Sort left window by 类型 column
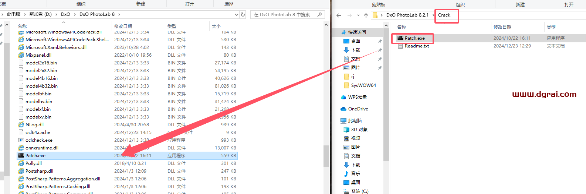The width and height of the screenshot is (586, 194). 172,26
